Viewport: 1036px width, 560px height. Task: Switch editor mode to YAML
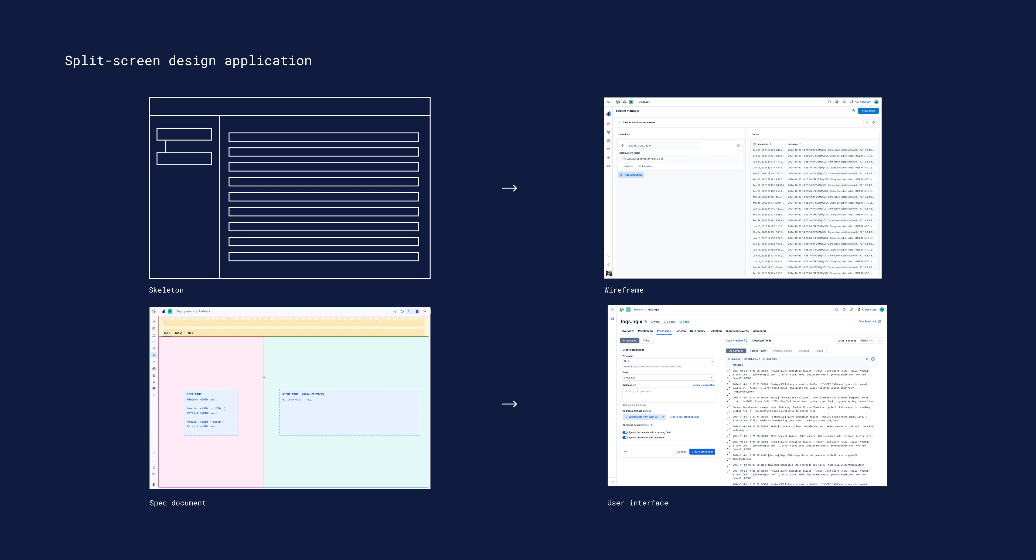pyautogui.click(x=646, y=340)
